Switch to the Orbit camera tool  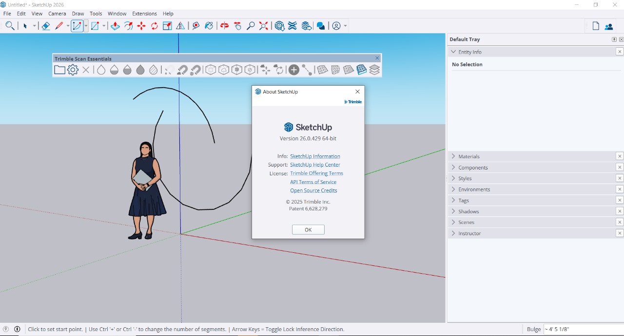pyautogui.click(x=224, y=26)
